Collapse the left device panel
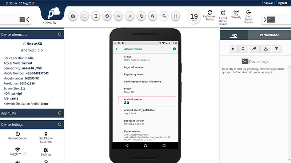Screen dimensions: 291x163 pos(24,20)
